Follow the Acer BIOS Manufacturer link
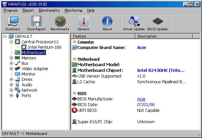Screen dimensions: 202x138 [141, 99]
